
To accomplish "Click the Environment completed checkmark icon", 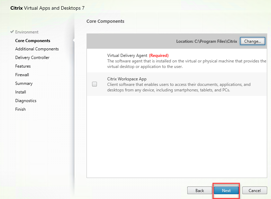I will click(x=12, y=32).
